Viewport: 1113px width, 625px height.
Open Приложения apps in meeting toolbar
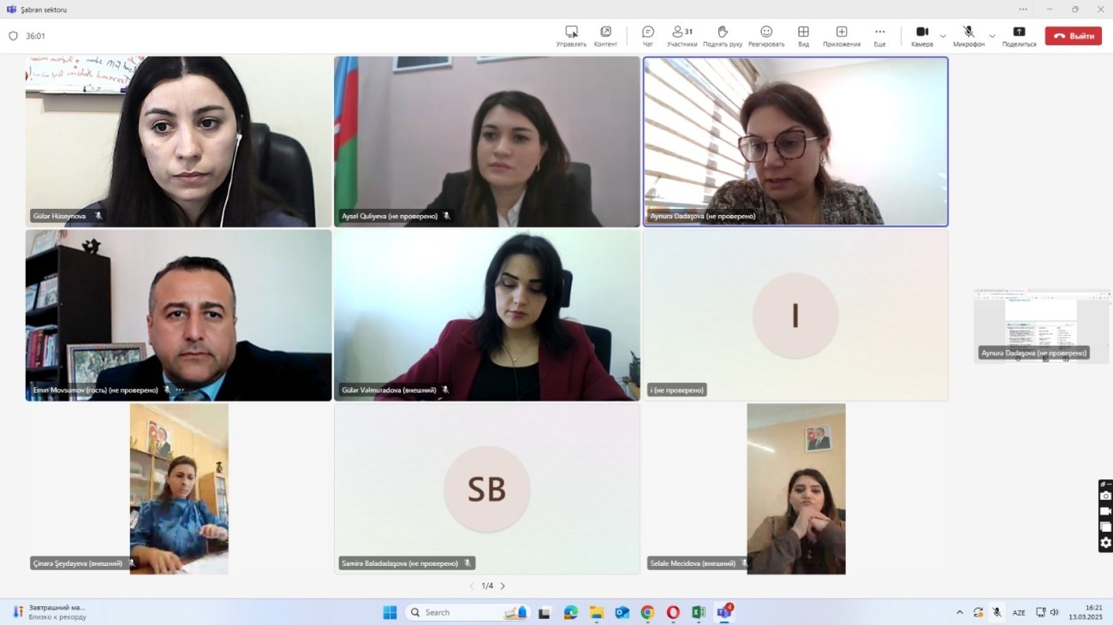(841, 36)
